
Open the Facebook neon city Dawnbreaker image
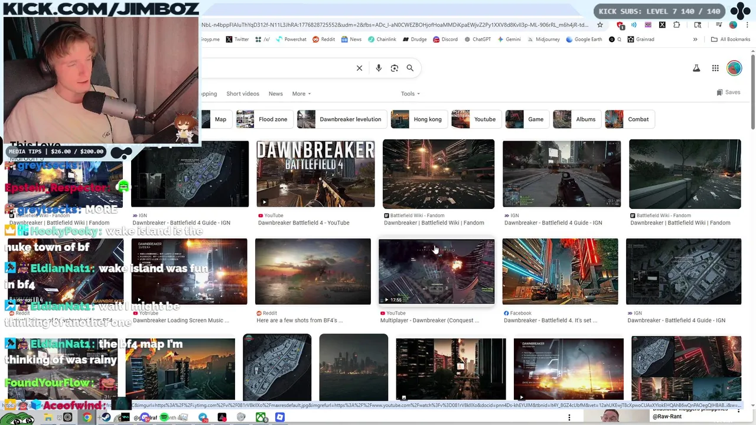click(560, 272)
